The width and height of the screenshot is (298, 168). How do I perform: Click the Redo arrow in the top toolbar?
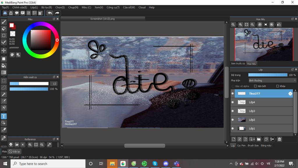tap(57, 13)
